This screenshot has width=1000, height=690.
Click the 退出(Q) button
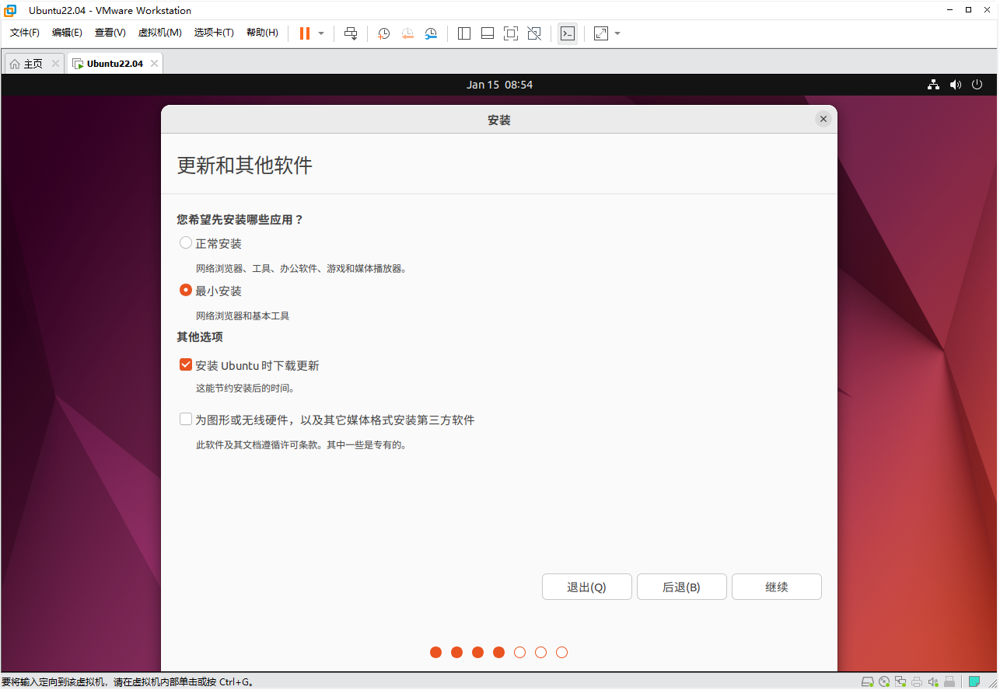(x=586, y=587)
